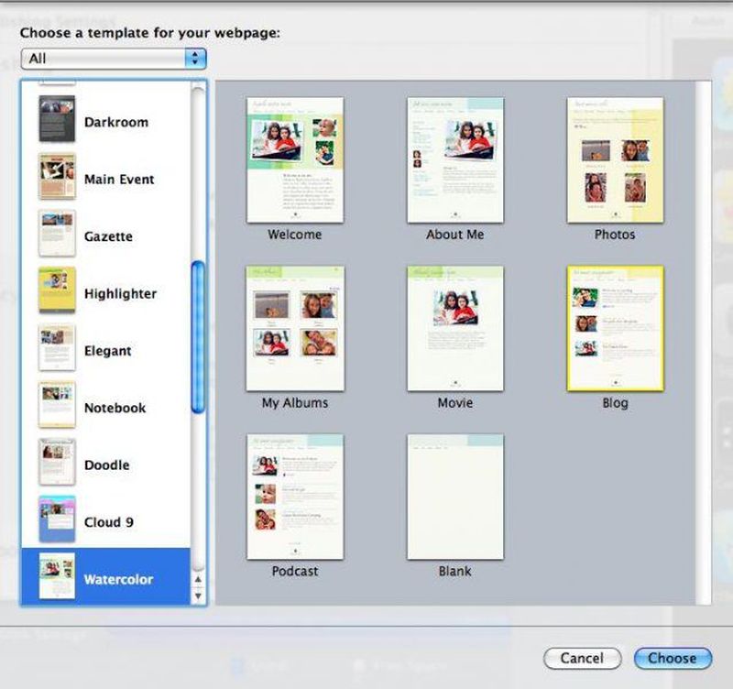Click the theme list scroll down arrow
The image size is (733, 689).
(198, 596)
